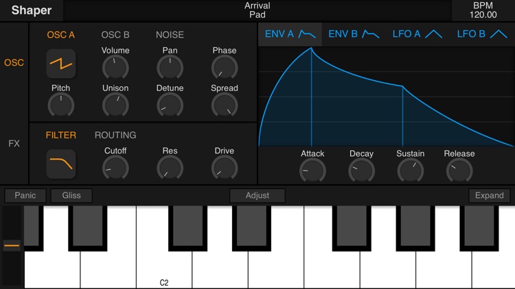Open the NOISE tab
515x289 pixels.
point(170,35)
